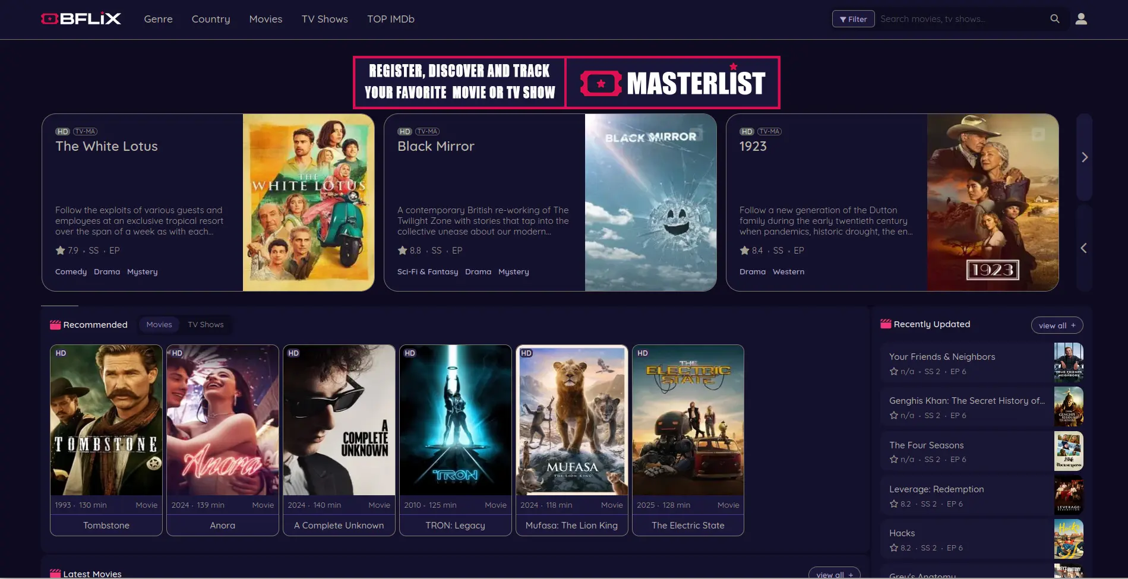
Task: Open The White Lotus title link
Action: (106, 147)
